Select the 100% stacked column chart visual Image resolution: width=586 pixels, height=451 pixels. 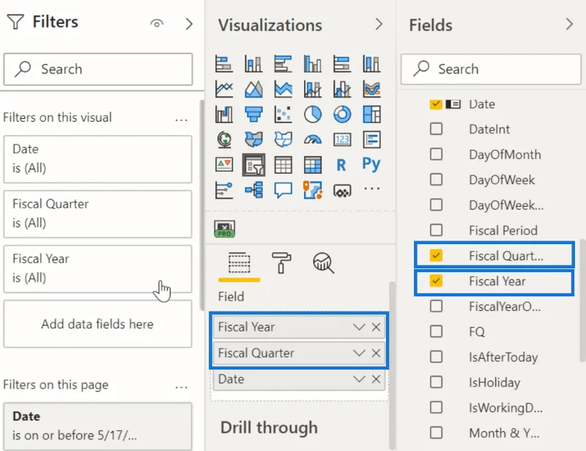pyautogui.click(x=371, y=64)
